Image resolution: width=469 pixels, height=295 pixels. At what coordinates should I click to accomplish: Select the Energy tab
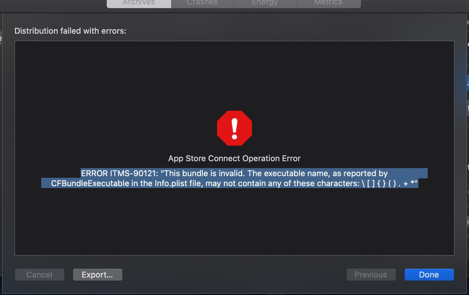(x=265, y=3)
